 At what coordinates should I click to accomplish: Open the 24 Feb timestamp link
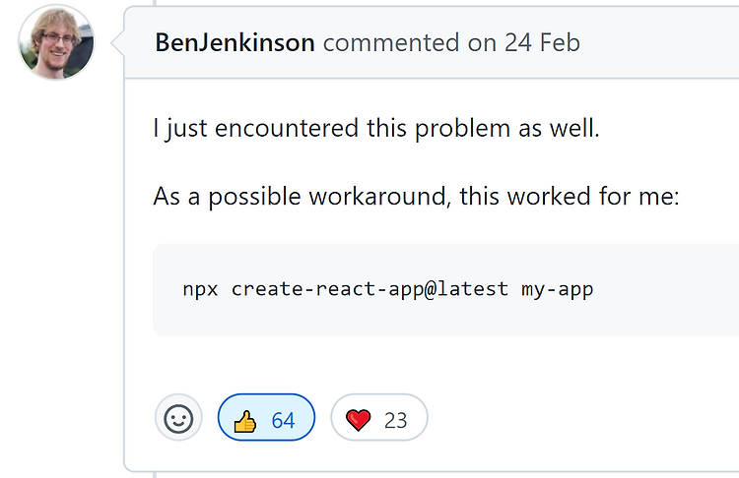[542, 43]
